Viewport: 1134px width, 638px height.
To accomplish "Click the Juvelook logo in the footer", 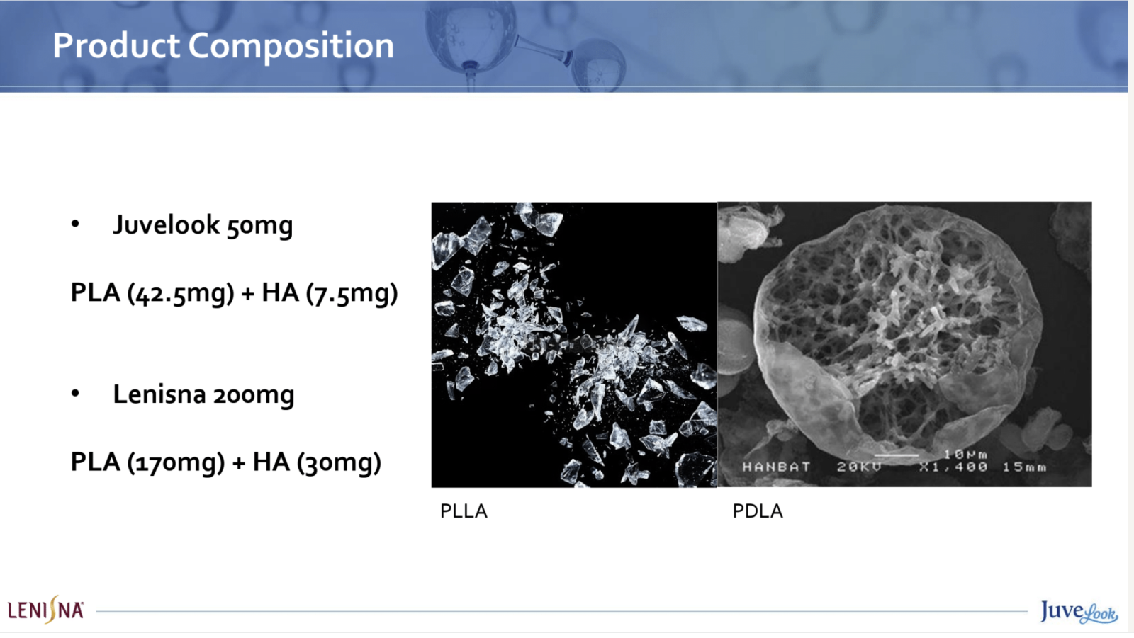I will pos(1079,611).
